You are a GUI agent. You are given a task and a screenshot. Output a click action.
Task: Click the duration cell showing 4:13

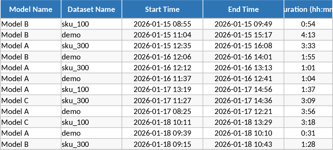tap(308, 35)
